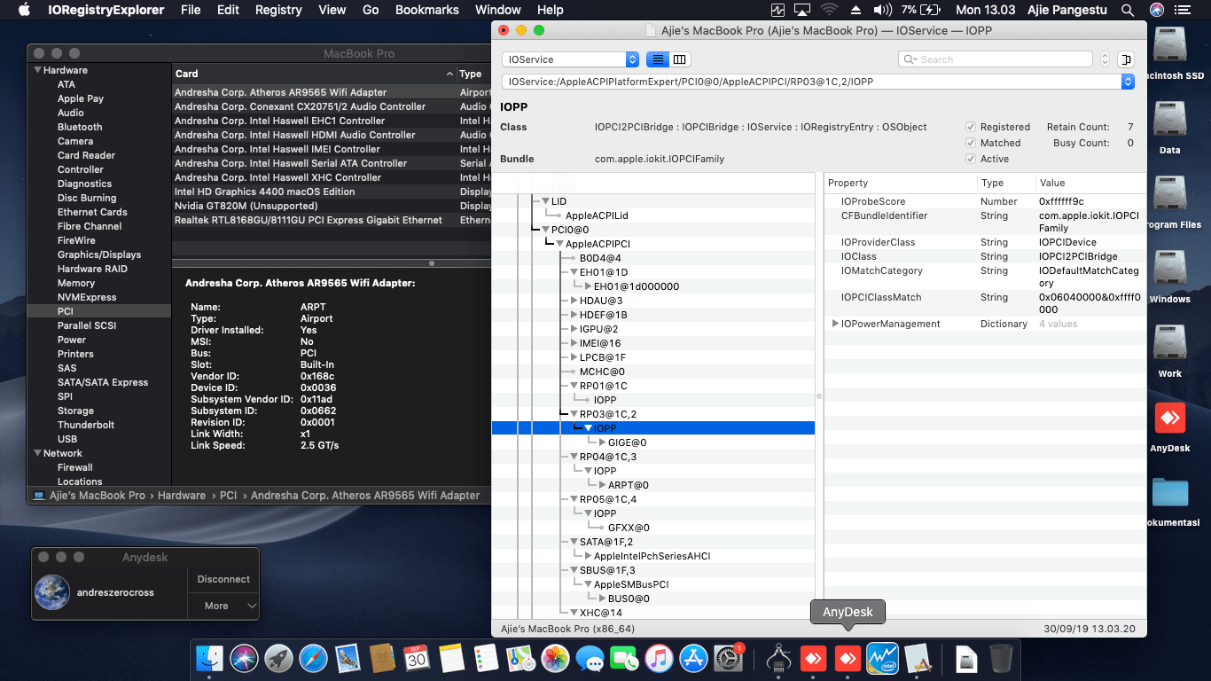Collapse the Hardware section in System Information
Screen dimensions: 1211x681
pos(38,70)
